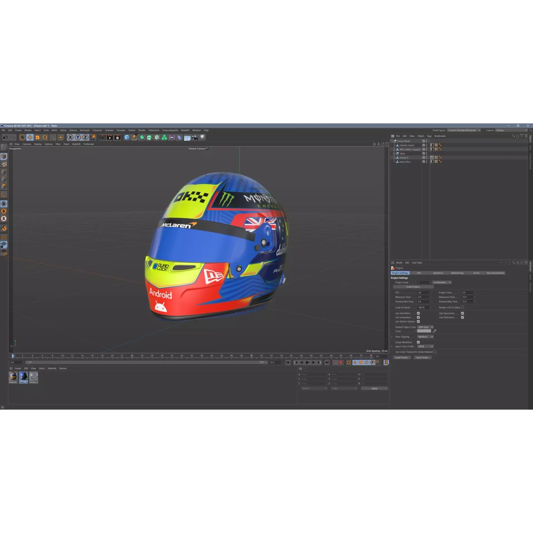Click Apply in the Coordinates panel
533x533 pixels.
point(374,388)
